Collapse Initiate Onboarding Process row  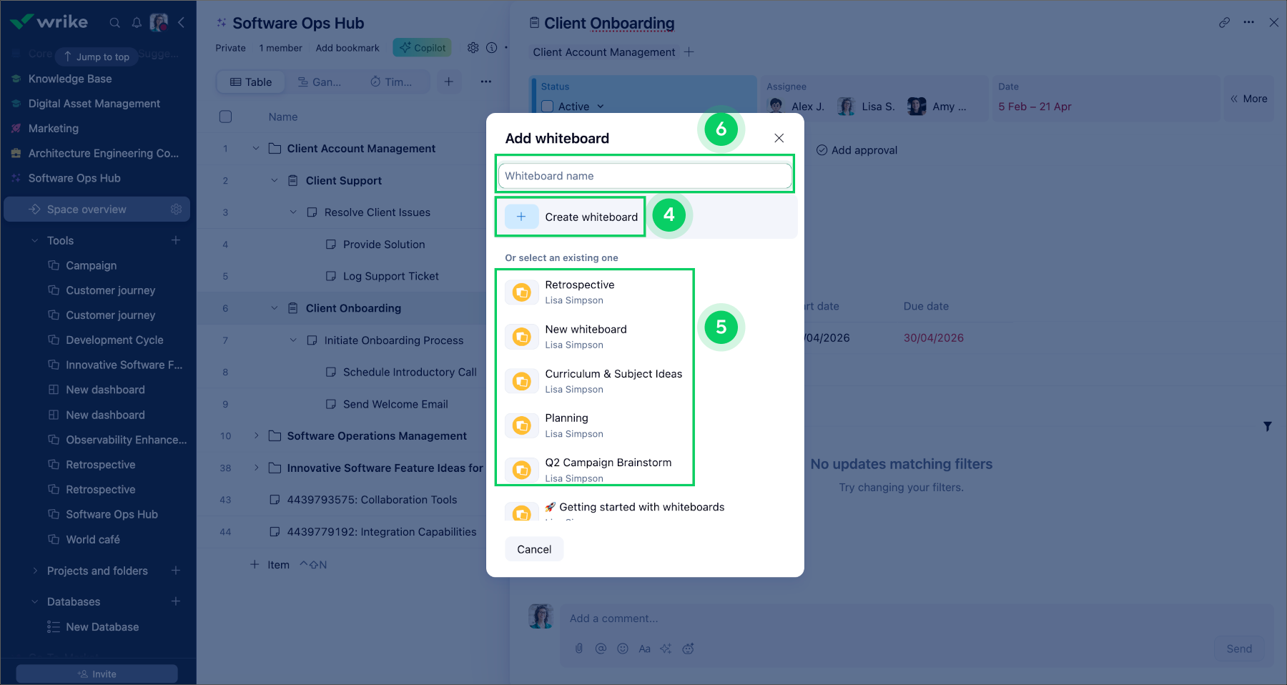point(293,340)
